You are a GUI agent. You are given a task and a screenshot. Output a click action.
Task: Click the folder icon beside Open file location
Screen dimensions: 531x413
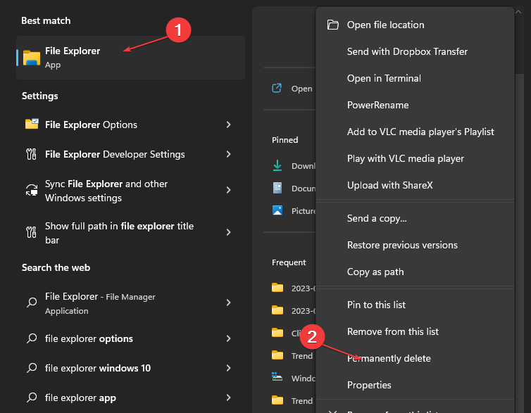pyautogui.click(x=332, y=25)
